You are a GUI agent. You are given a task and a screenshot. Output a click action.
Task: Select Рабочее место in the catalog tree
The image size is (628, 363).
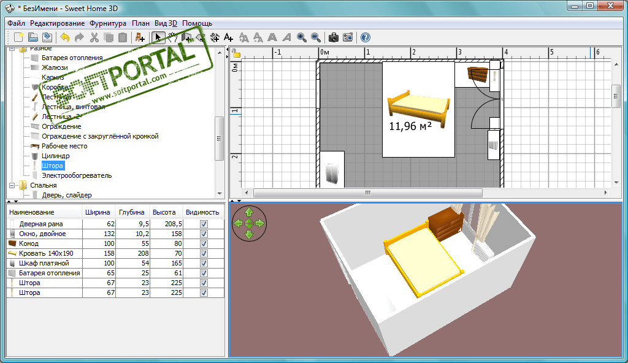coord(64,146)
